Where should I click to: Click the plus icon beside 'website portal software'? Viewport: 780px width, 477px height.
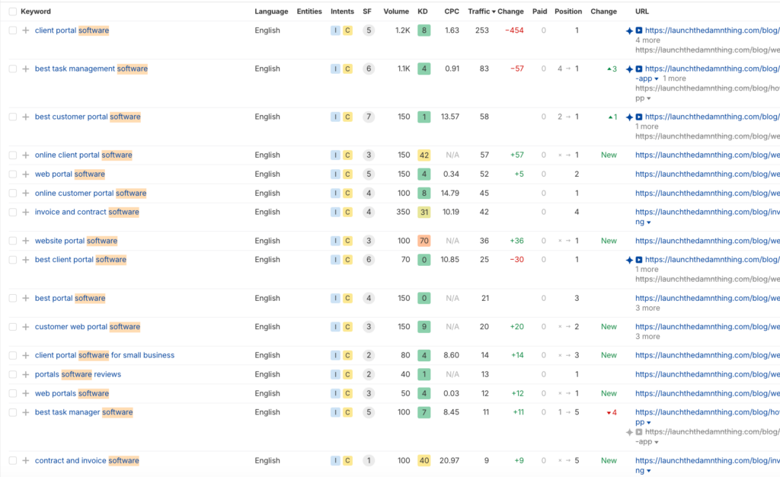tap(25, 241)
